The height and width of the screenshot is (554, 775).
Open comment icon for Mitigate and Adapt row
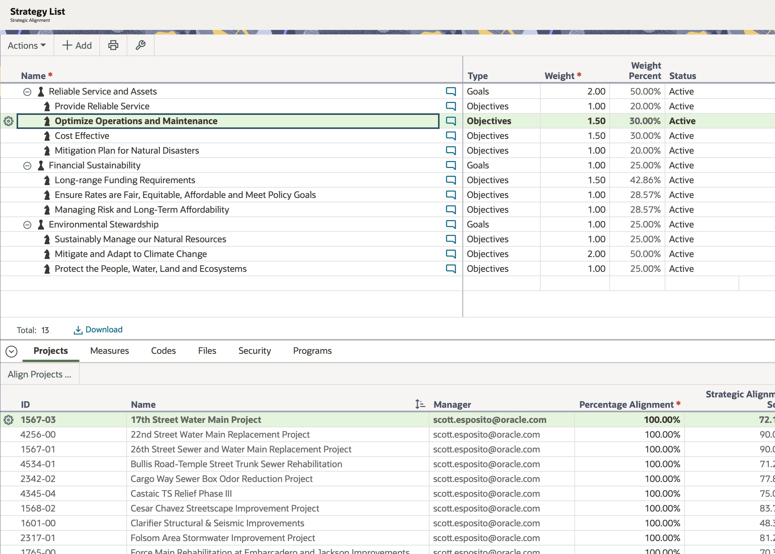[x=451, y=254]
